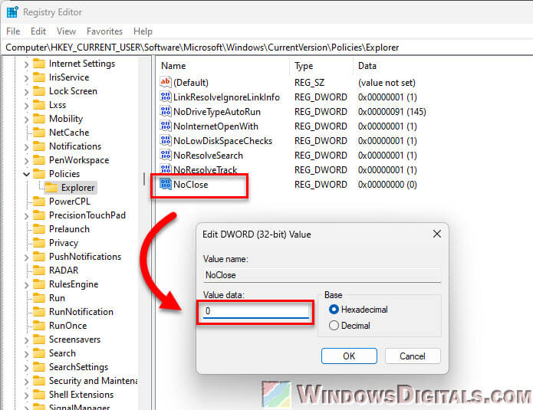The height and width of the screenshot is (410, 533).
Task: Click the NoInternetOpenWith DWORD icon
Action: (x=165, y=126)
